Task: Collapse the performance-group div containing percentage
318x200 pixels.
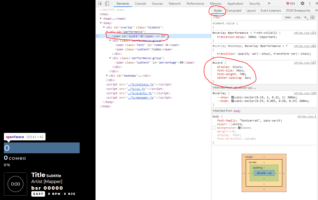Action: (110, 58)
